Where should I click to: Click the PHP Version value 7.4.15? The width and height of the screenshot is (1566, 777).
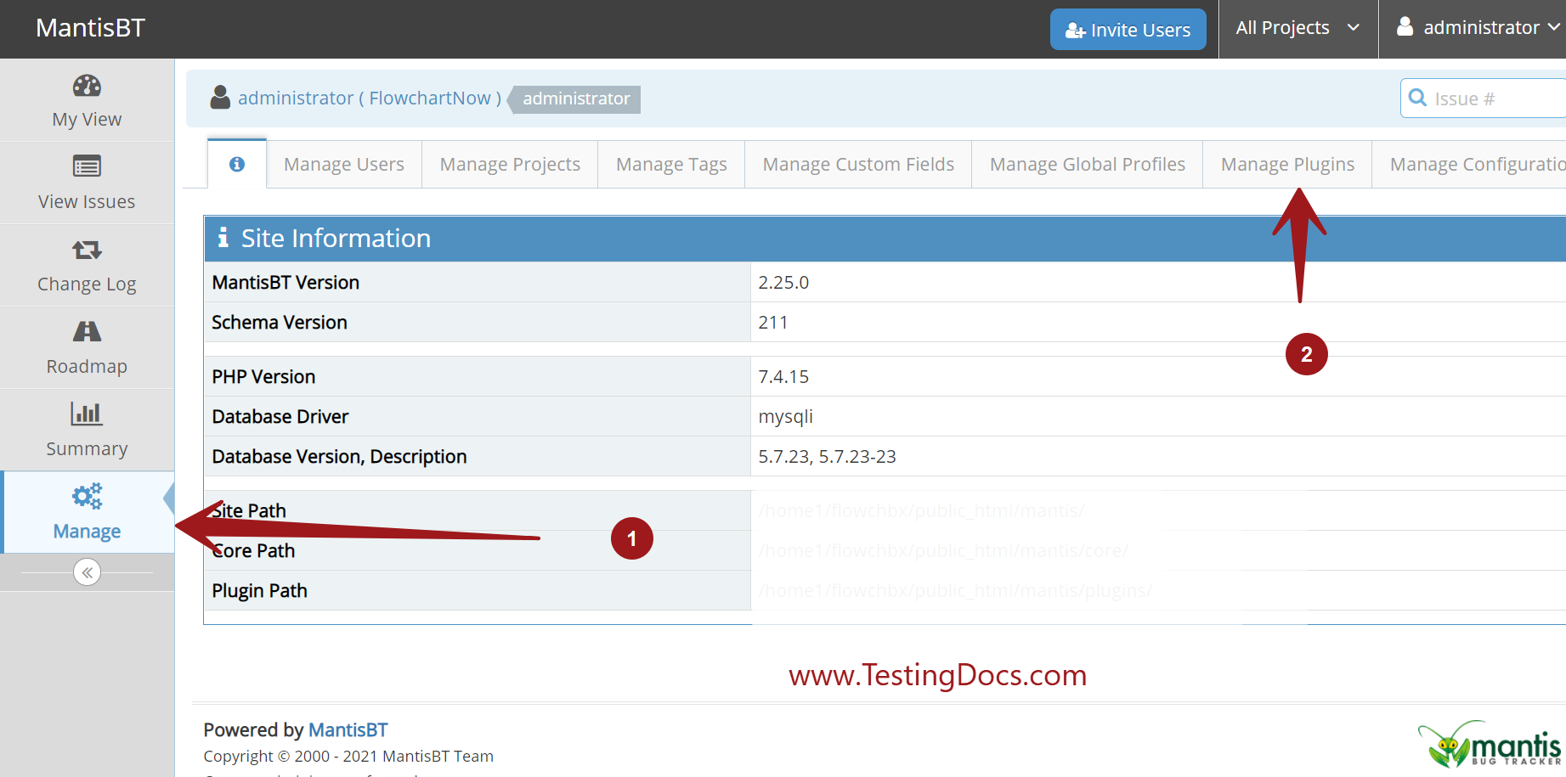click(x=783, y=377)
